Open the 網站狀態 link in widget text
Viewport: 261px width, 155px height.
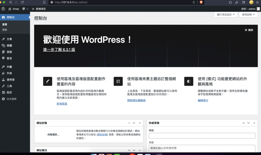(102, 135)
